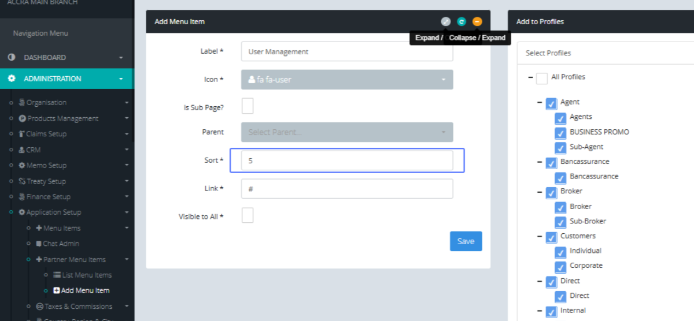The width and height of the screenshot is (694, 321).
Task: Click the orange collapse icon in panel header
Action: 477,21
